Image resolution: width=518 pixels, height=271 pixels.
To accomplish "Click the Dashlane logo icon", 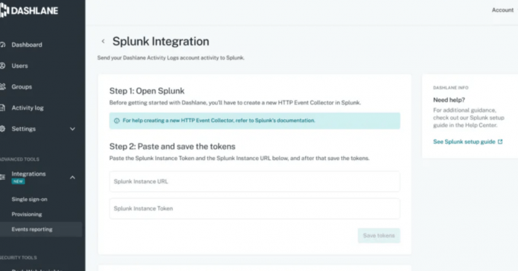I will coord(4,10).
